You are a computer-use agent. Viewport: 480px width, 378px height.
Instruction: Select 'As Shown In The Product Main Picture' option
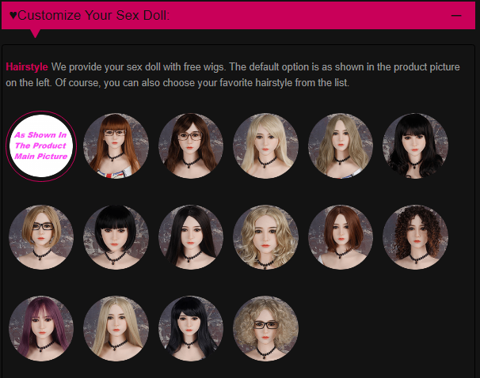(41, 146)
